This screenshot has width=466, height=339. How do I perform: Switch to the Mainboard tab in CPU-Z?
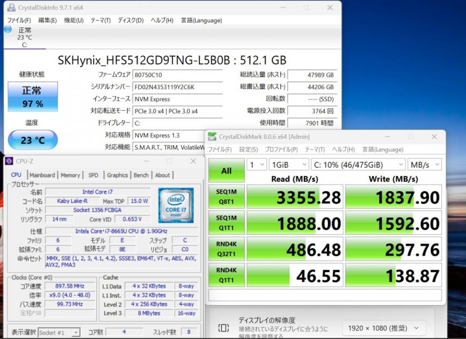(42, 175)
